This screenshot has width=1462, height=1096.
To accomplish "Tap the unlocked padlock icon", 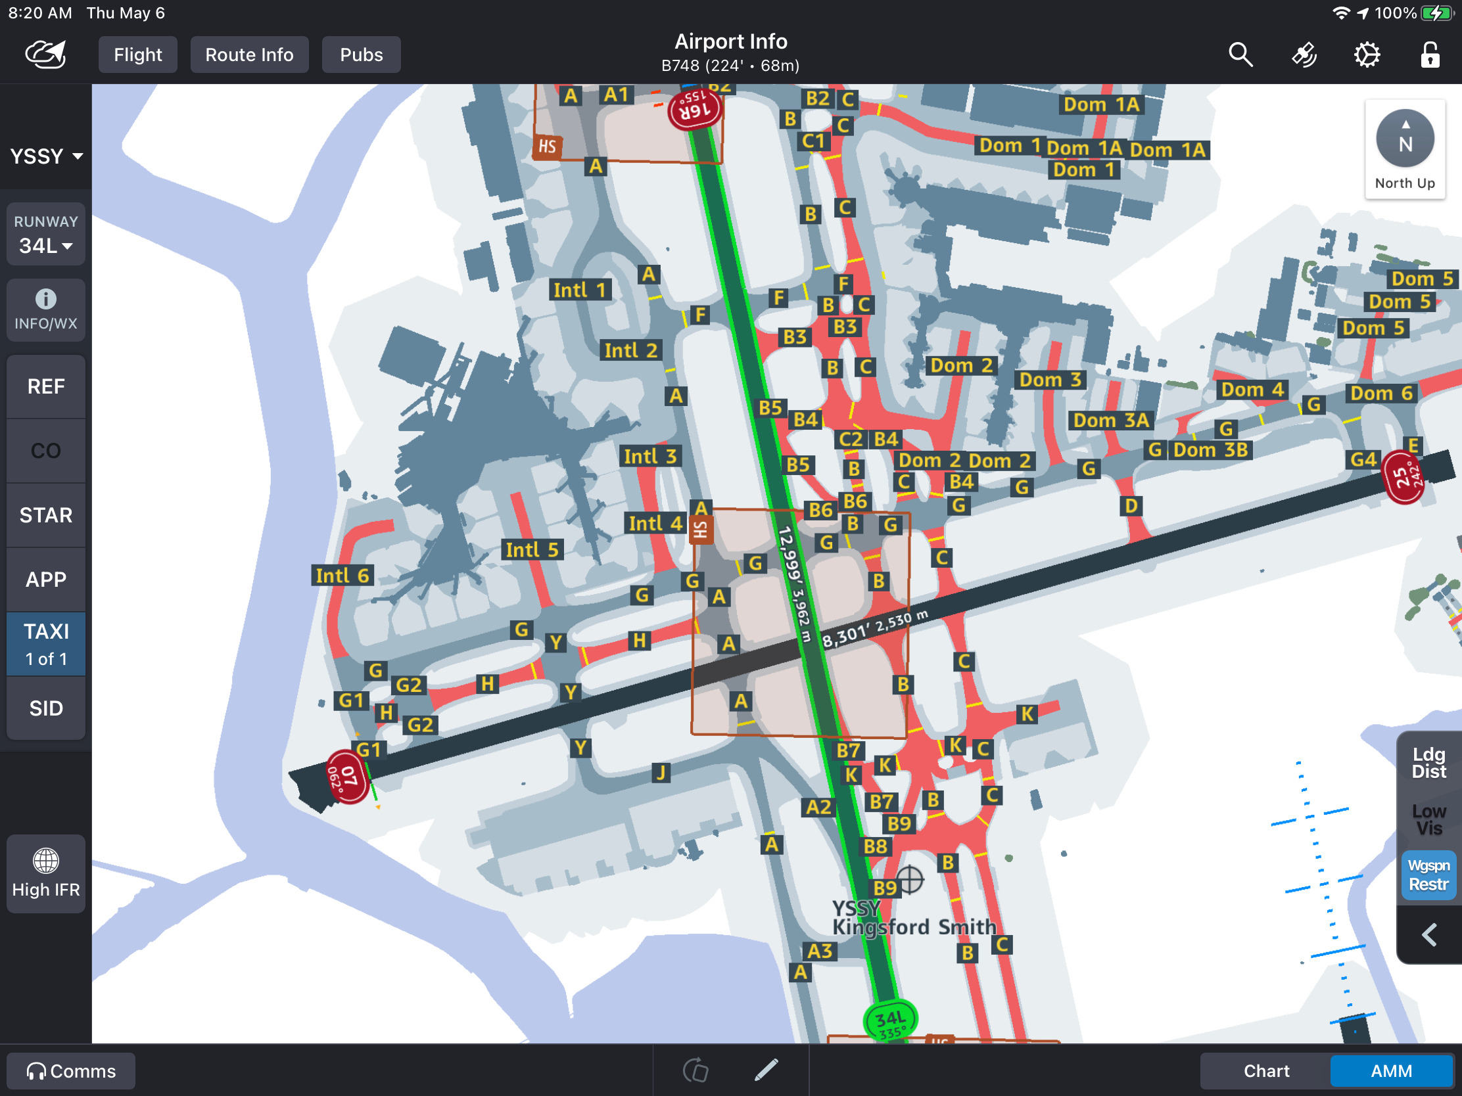I will click(x=1430, y=55).
